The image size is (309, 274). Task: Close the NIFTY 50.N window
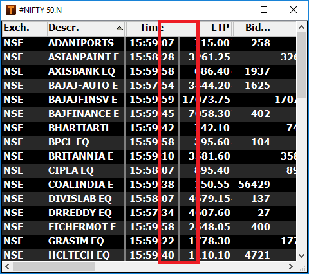pyautogui.click(x=294, y=10)
